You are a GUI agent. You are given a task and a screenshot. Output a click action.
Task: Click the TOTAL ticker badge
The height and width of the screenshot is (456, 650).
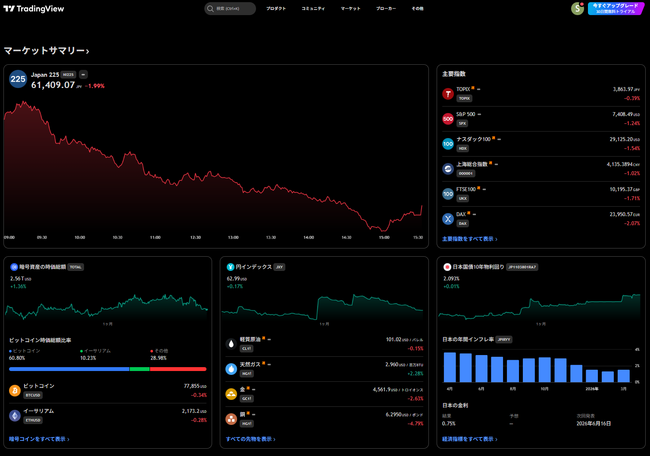[76, 267]
